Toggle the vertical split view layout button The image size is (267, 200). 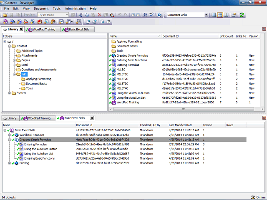point(226,15)
